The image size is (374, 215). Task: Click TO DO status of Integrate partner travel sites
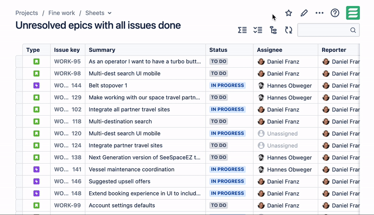pos(218,146)
